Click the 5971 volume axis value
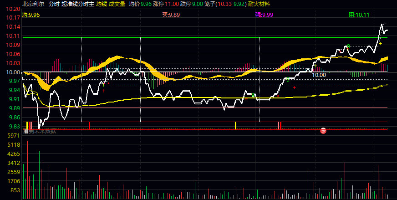The image size is (397, 200). point(15,136)
